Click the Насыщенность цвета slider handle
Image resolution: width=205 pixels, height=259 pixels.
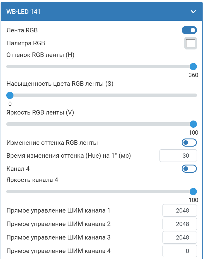click(10, 95)
